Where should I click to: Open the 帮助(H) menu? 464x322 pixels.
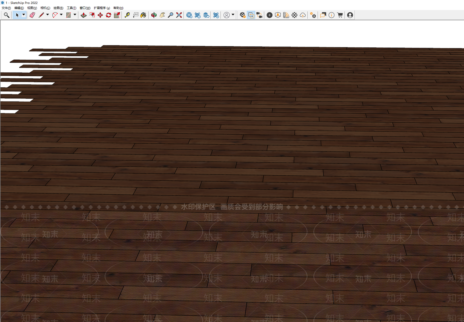coord(118,8)
